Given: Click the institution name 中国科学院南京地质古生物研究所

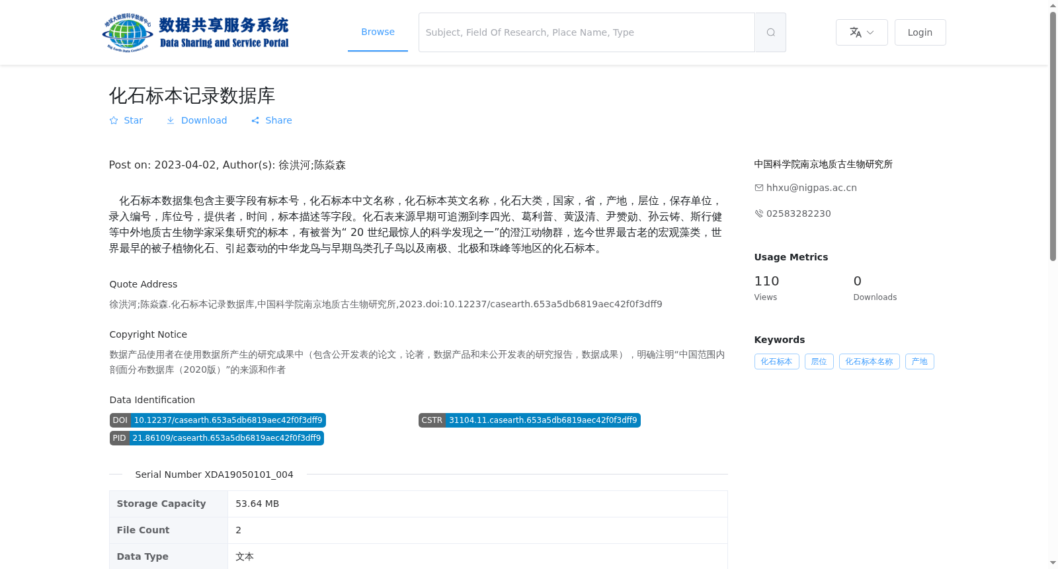Looking at the screenshot, I should [x=823, y=164].
